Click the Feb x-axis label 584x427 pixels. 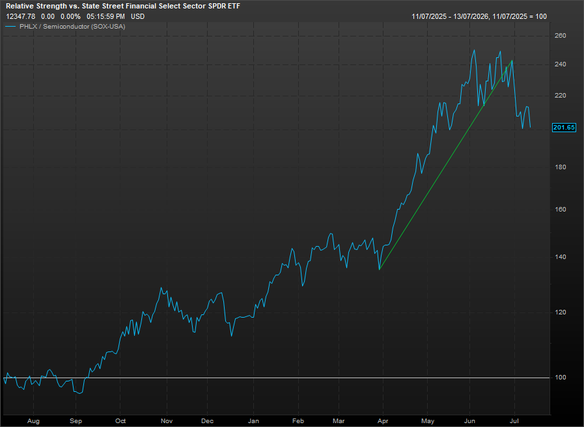298,421
